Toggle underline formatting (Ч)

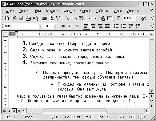78,26
